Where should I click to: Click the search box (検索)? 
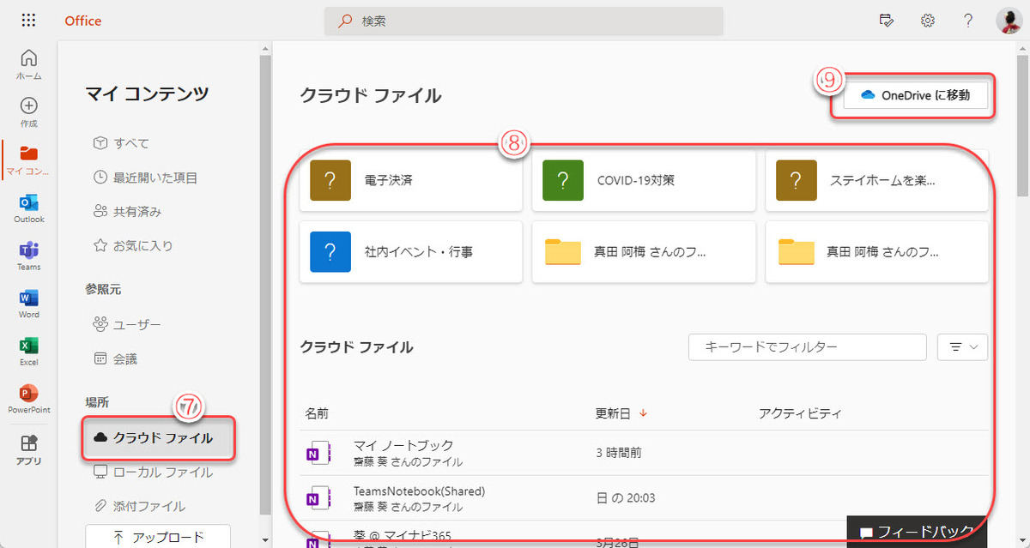click(524, 21)
